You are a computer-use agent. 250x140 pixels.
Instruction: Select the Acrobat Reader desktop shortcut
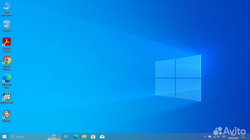point(7,45)
